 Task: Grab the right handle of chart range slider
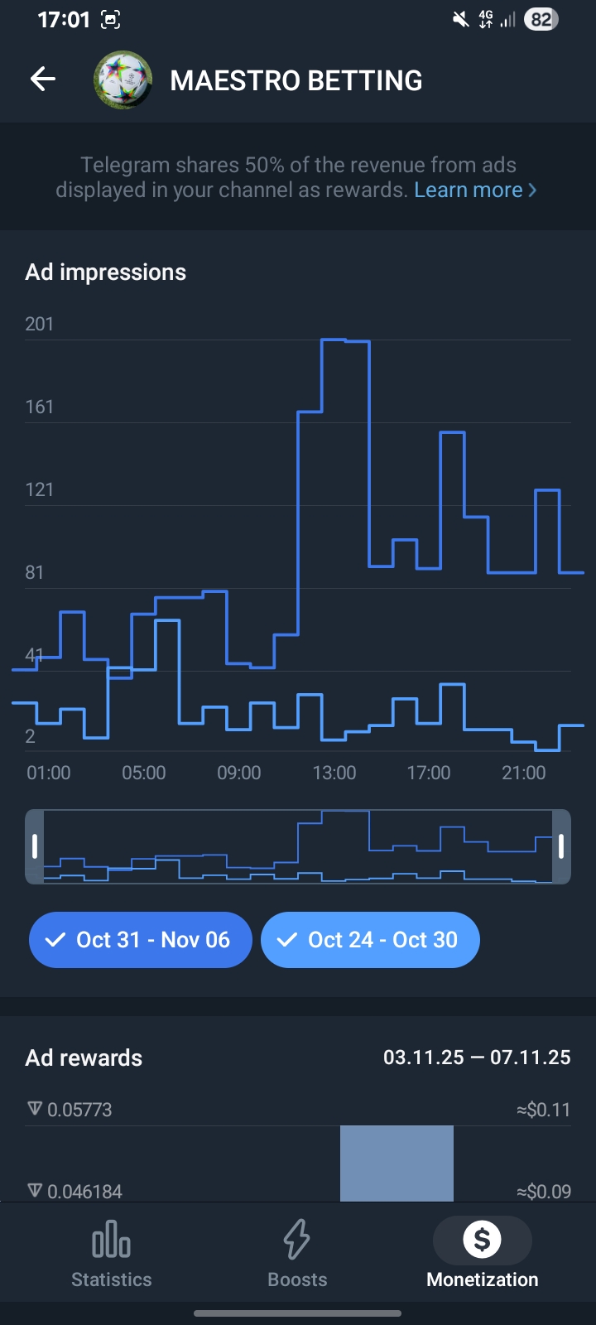[561, 846]
